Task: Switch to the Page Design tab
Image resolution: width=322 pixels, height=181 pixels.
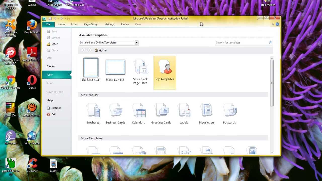Action: pos(91,24)
